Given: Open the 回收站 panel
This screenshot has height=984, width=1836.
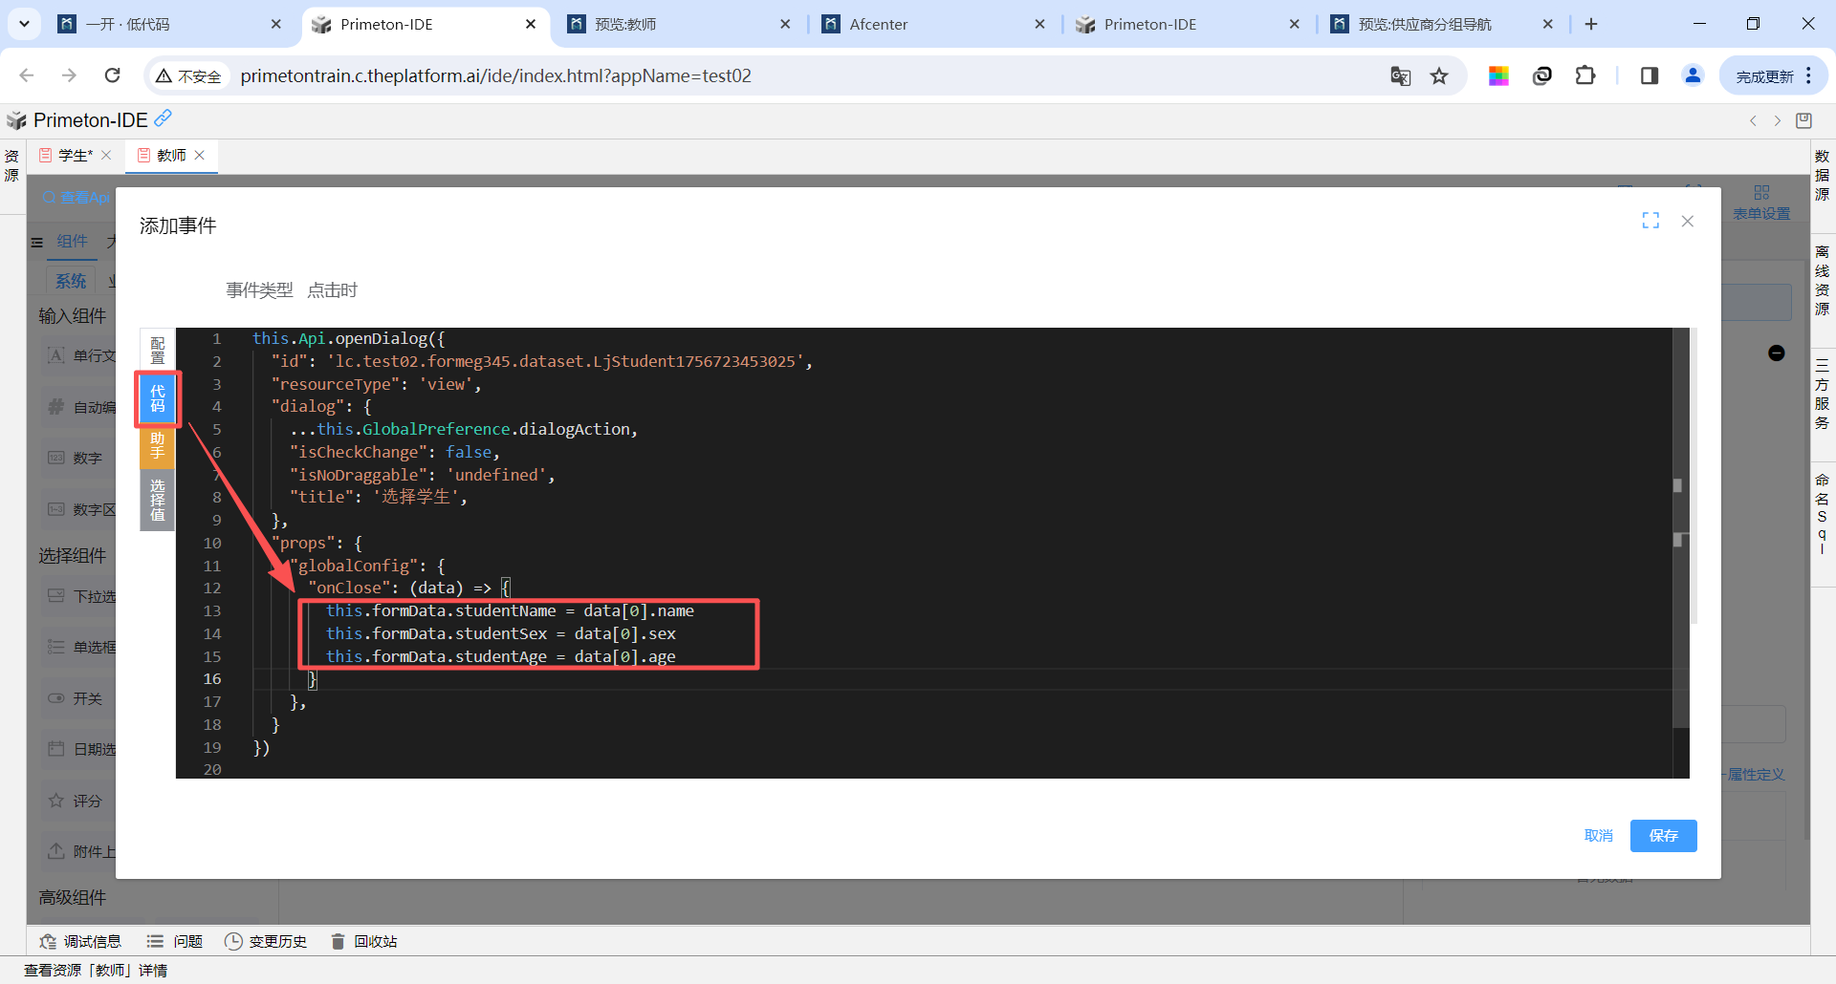Looking at the screenshot, I should [x=364, y=941].
